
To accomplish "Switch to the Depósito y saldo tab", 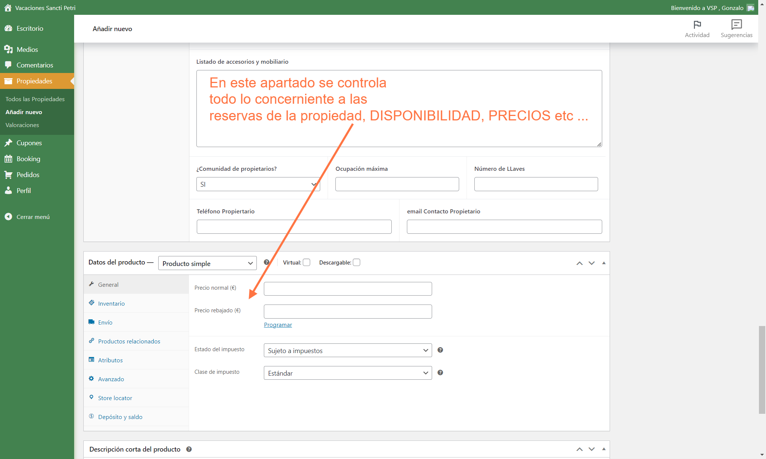I will click(136, 417).
